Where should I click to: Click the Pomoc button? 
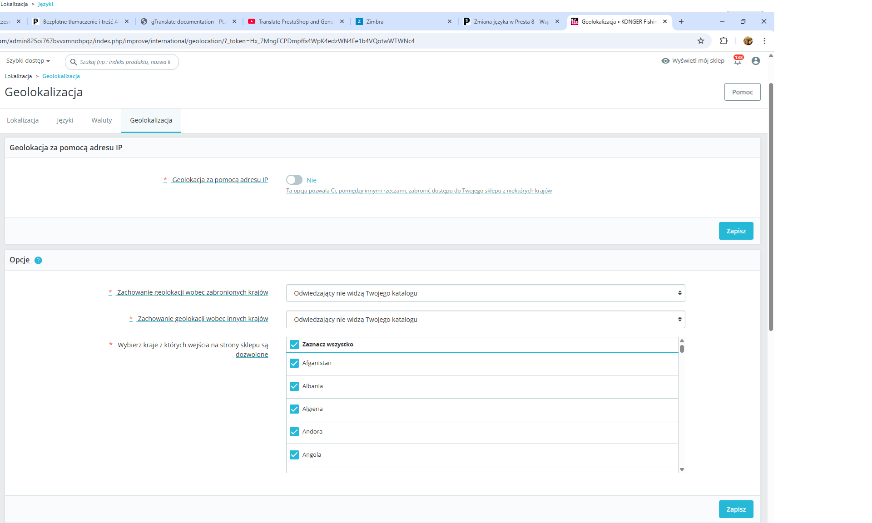click(742, 92)
